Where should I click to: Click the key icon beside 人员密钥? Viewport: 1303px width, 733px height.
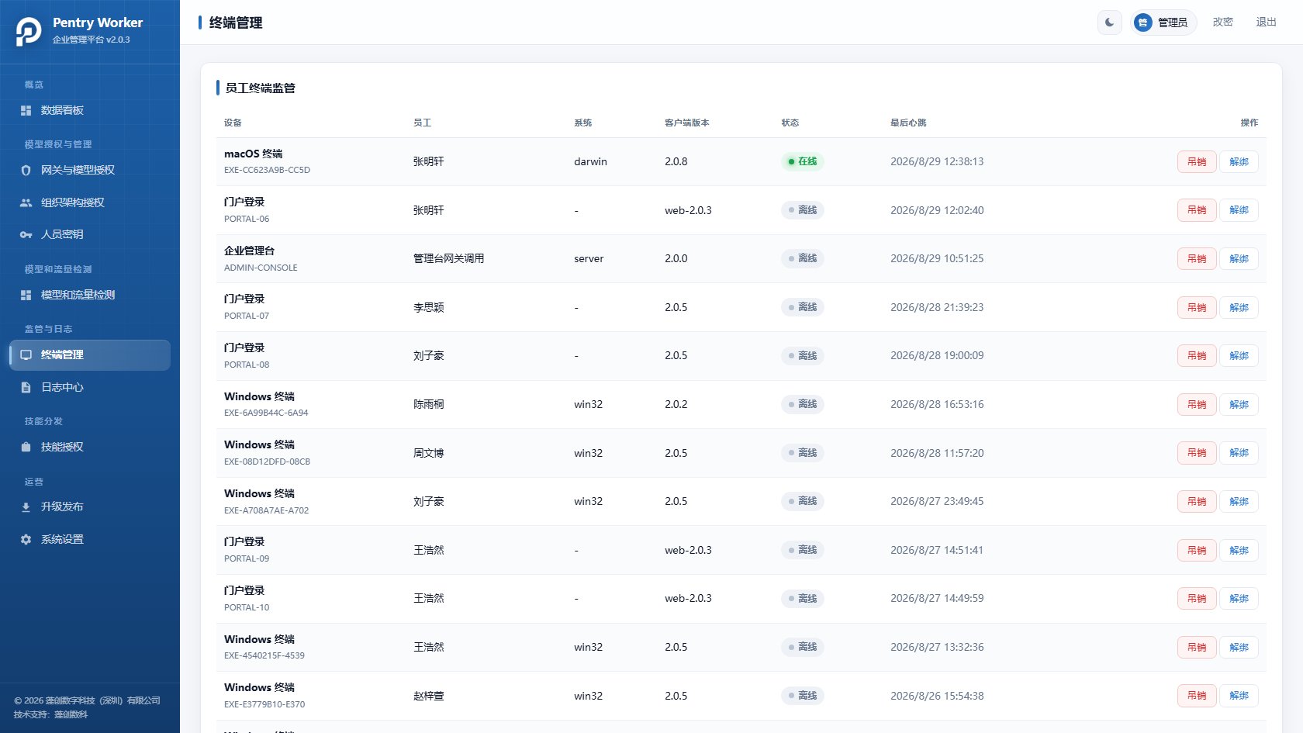tap(26, 235)
